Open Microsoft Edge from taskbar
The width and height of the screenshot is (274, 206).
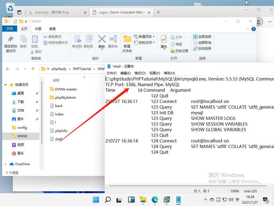pyautogui.click(x=155, y=200)
